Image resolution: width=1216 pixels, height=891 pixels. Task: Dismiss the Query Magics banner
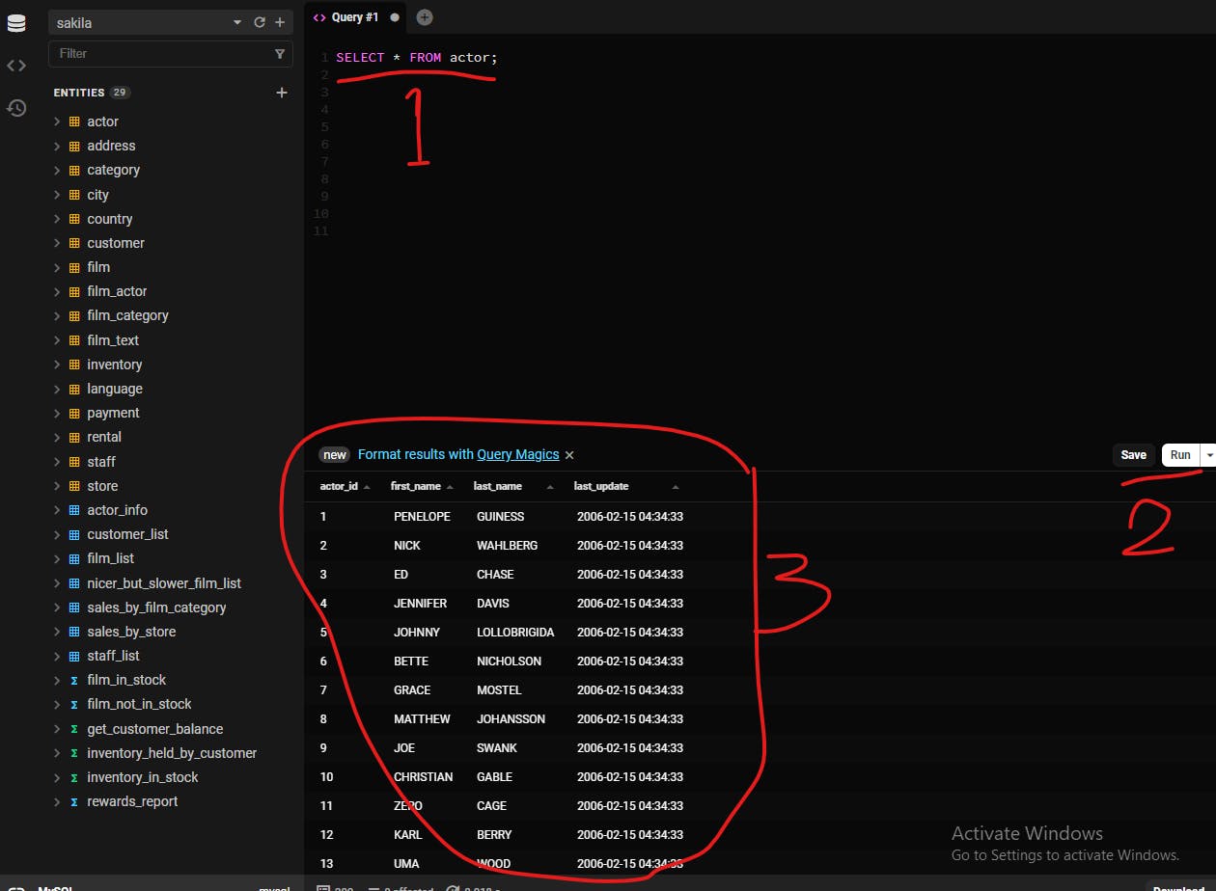click(569, 455)
